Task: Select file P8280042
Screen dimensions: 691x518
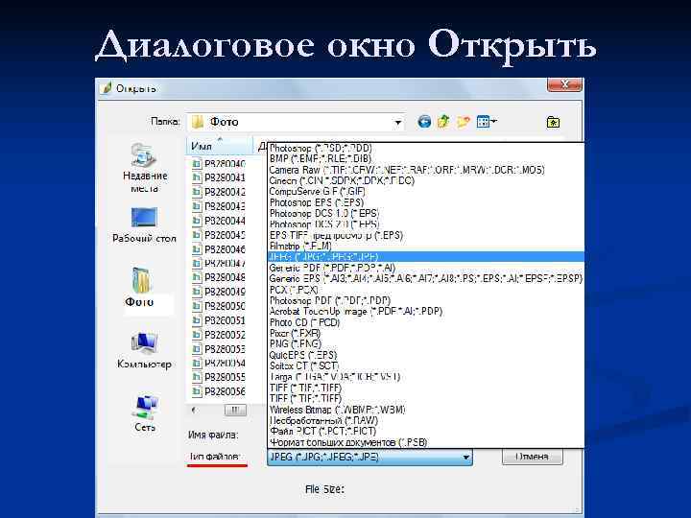Action: [219, 193]
